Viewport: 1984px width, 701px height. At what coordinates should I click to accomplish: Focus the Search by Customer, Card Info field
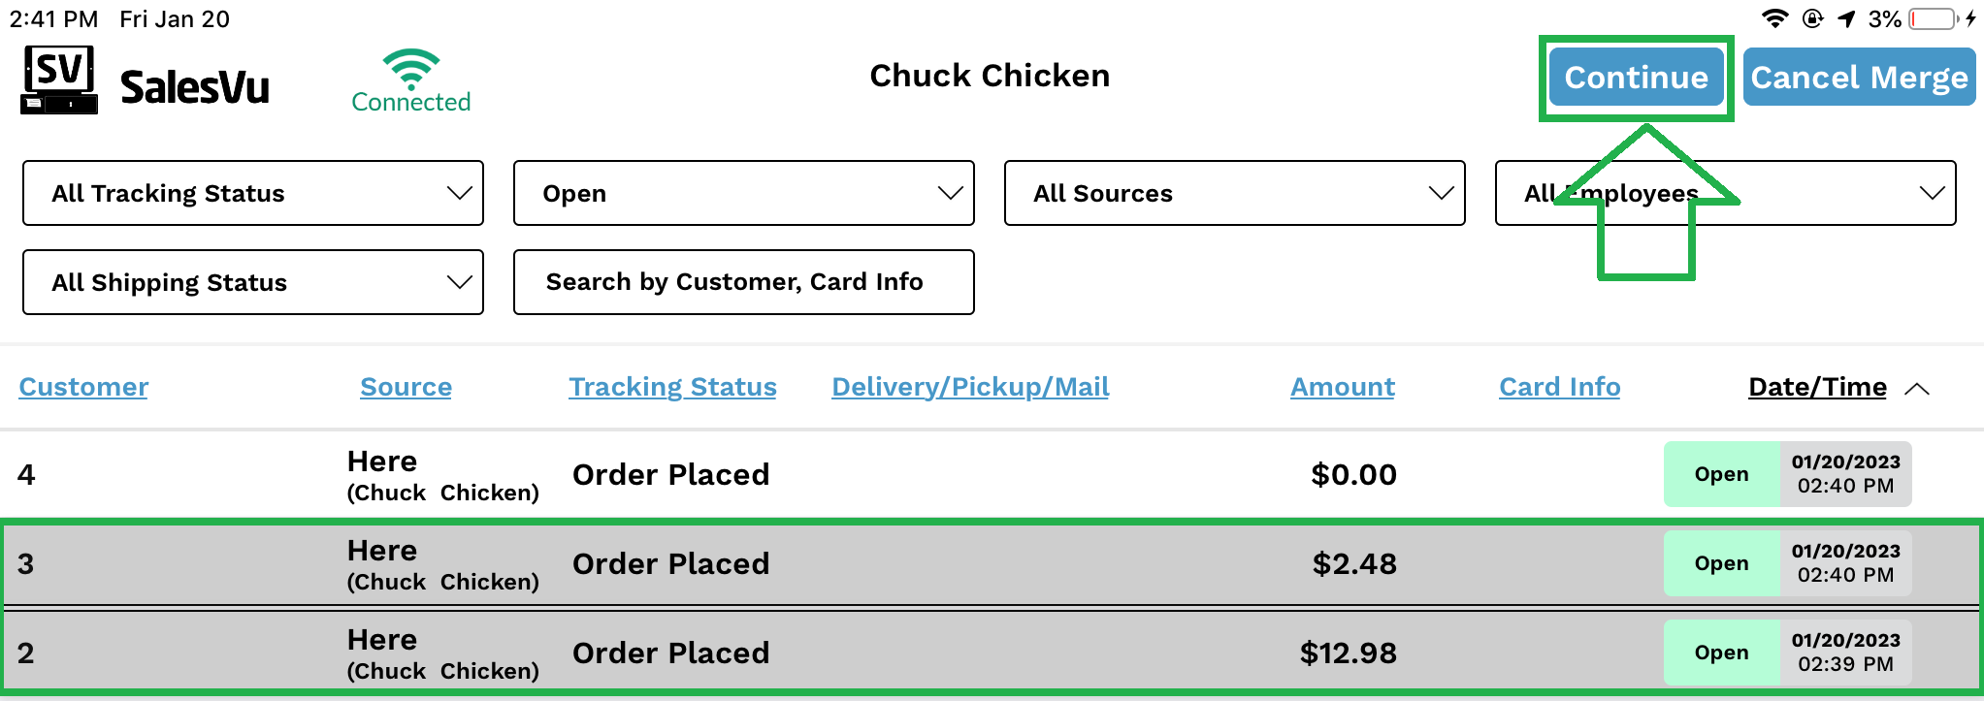[743, 282]
